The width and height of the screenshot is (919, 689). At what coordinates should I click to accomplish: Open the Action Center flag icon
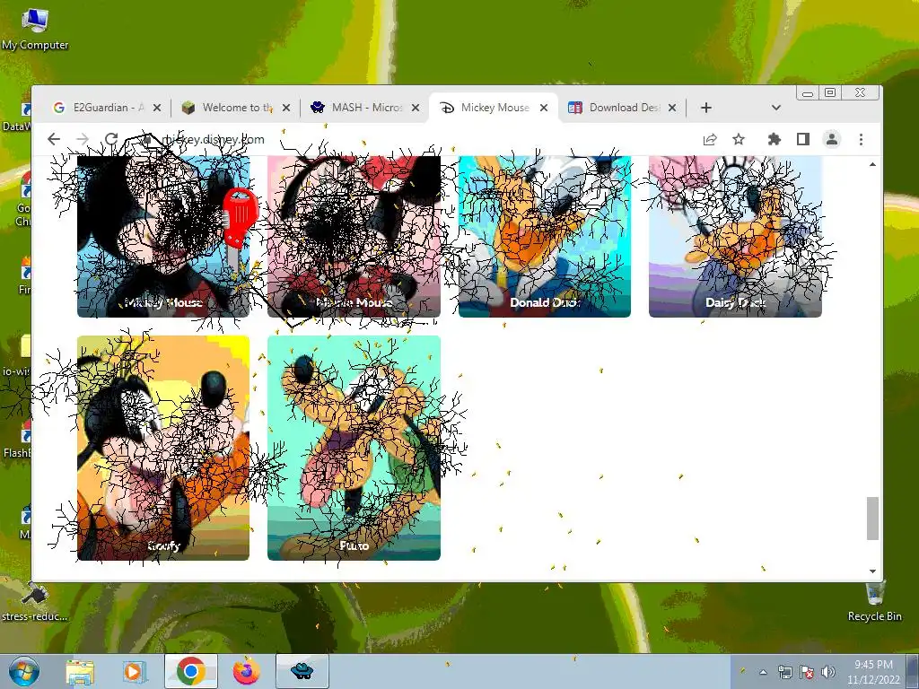[807, 672]
